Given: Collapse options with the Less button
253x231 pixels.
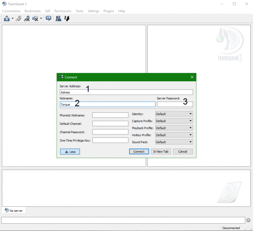Looking at the screenshot, I should point(70,152).
